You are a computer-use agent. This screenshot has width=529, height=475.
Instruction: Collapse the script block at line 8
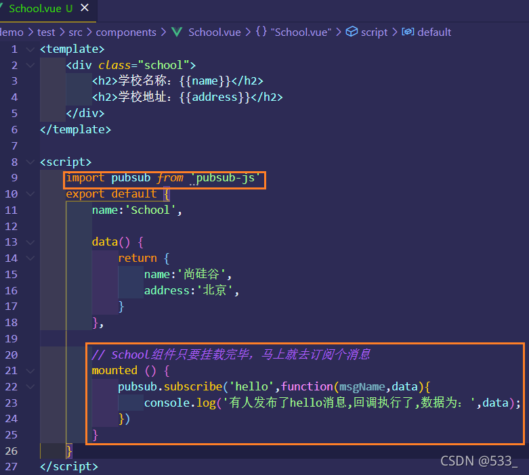point(30,162)
